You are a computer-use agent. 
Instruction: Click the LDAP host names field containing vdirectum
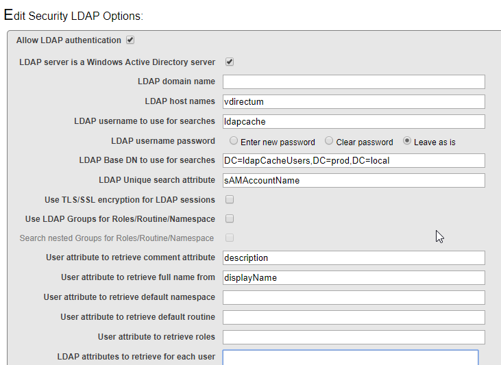354,101
